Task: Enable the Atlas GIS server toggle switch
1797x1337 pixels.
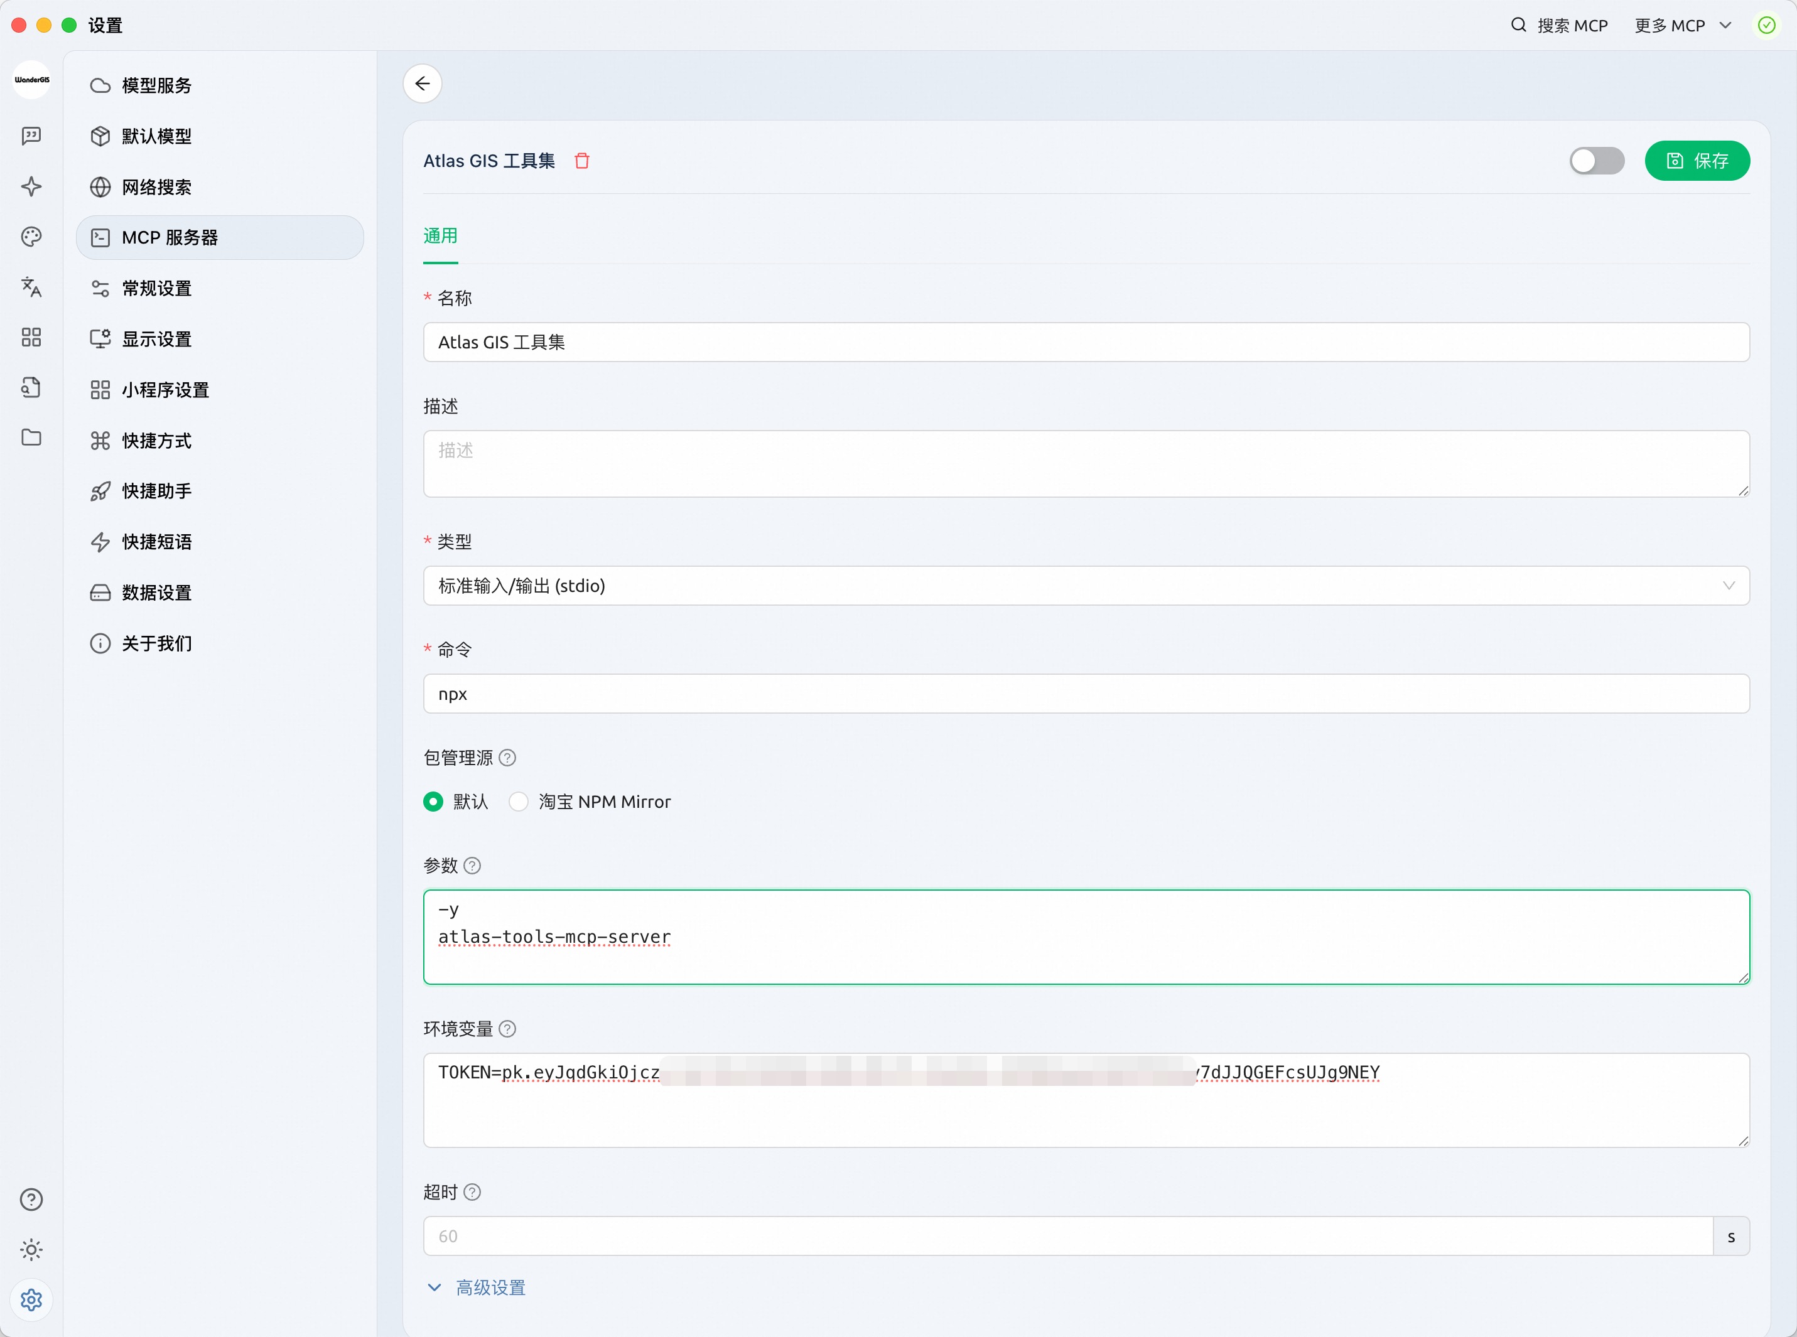Action: [1596, 161]
